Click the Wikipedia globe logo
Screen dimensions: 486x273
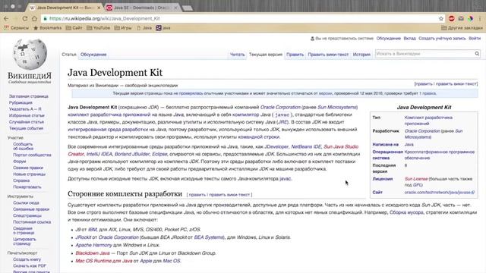pyautogui.click(x=30, y=54)
